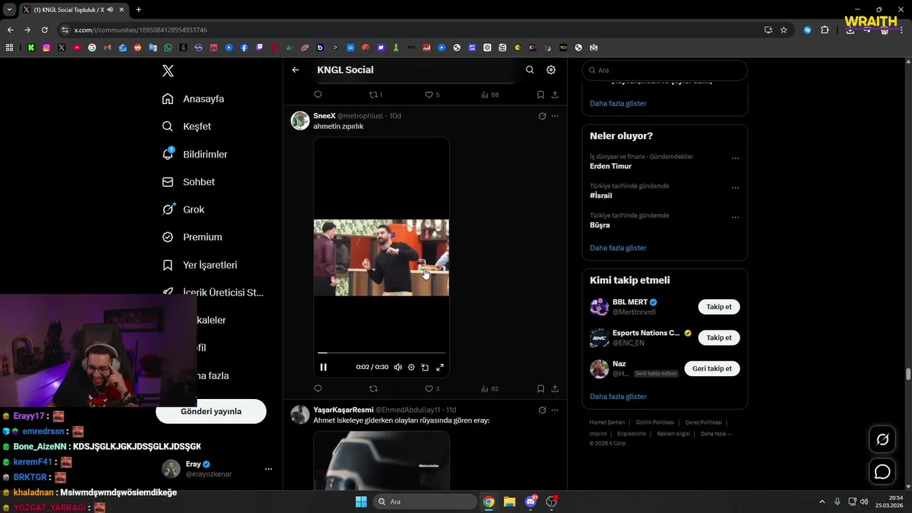Open Grok actions on SneeX's post
912x513 pixels.
(542, 115)
